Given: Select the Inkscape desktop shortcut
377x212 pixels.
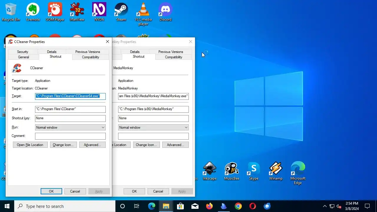Looking at the screenshot, I should pos(210,171).
